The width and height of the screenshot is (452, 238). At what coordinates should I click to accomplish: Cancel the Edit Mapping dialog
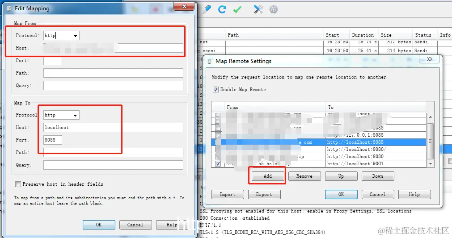coord(135,225)
